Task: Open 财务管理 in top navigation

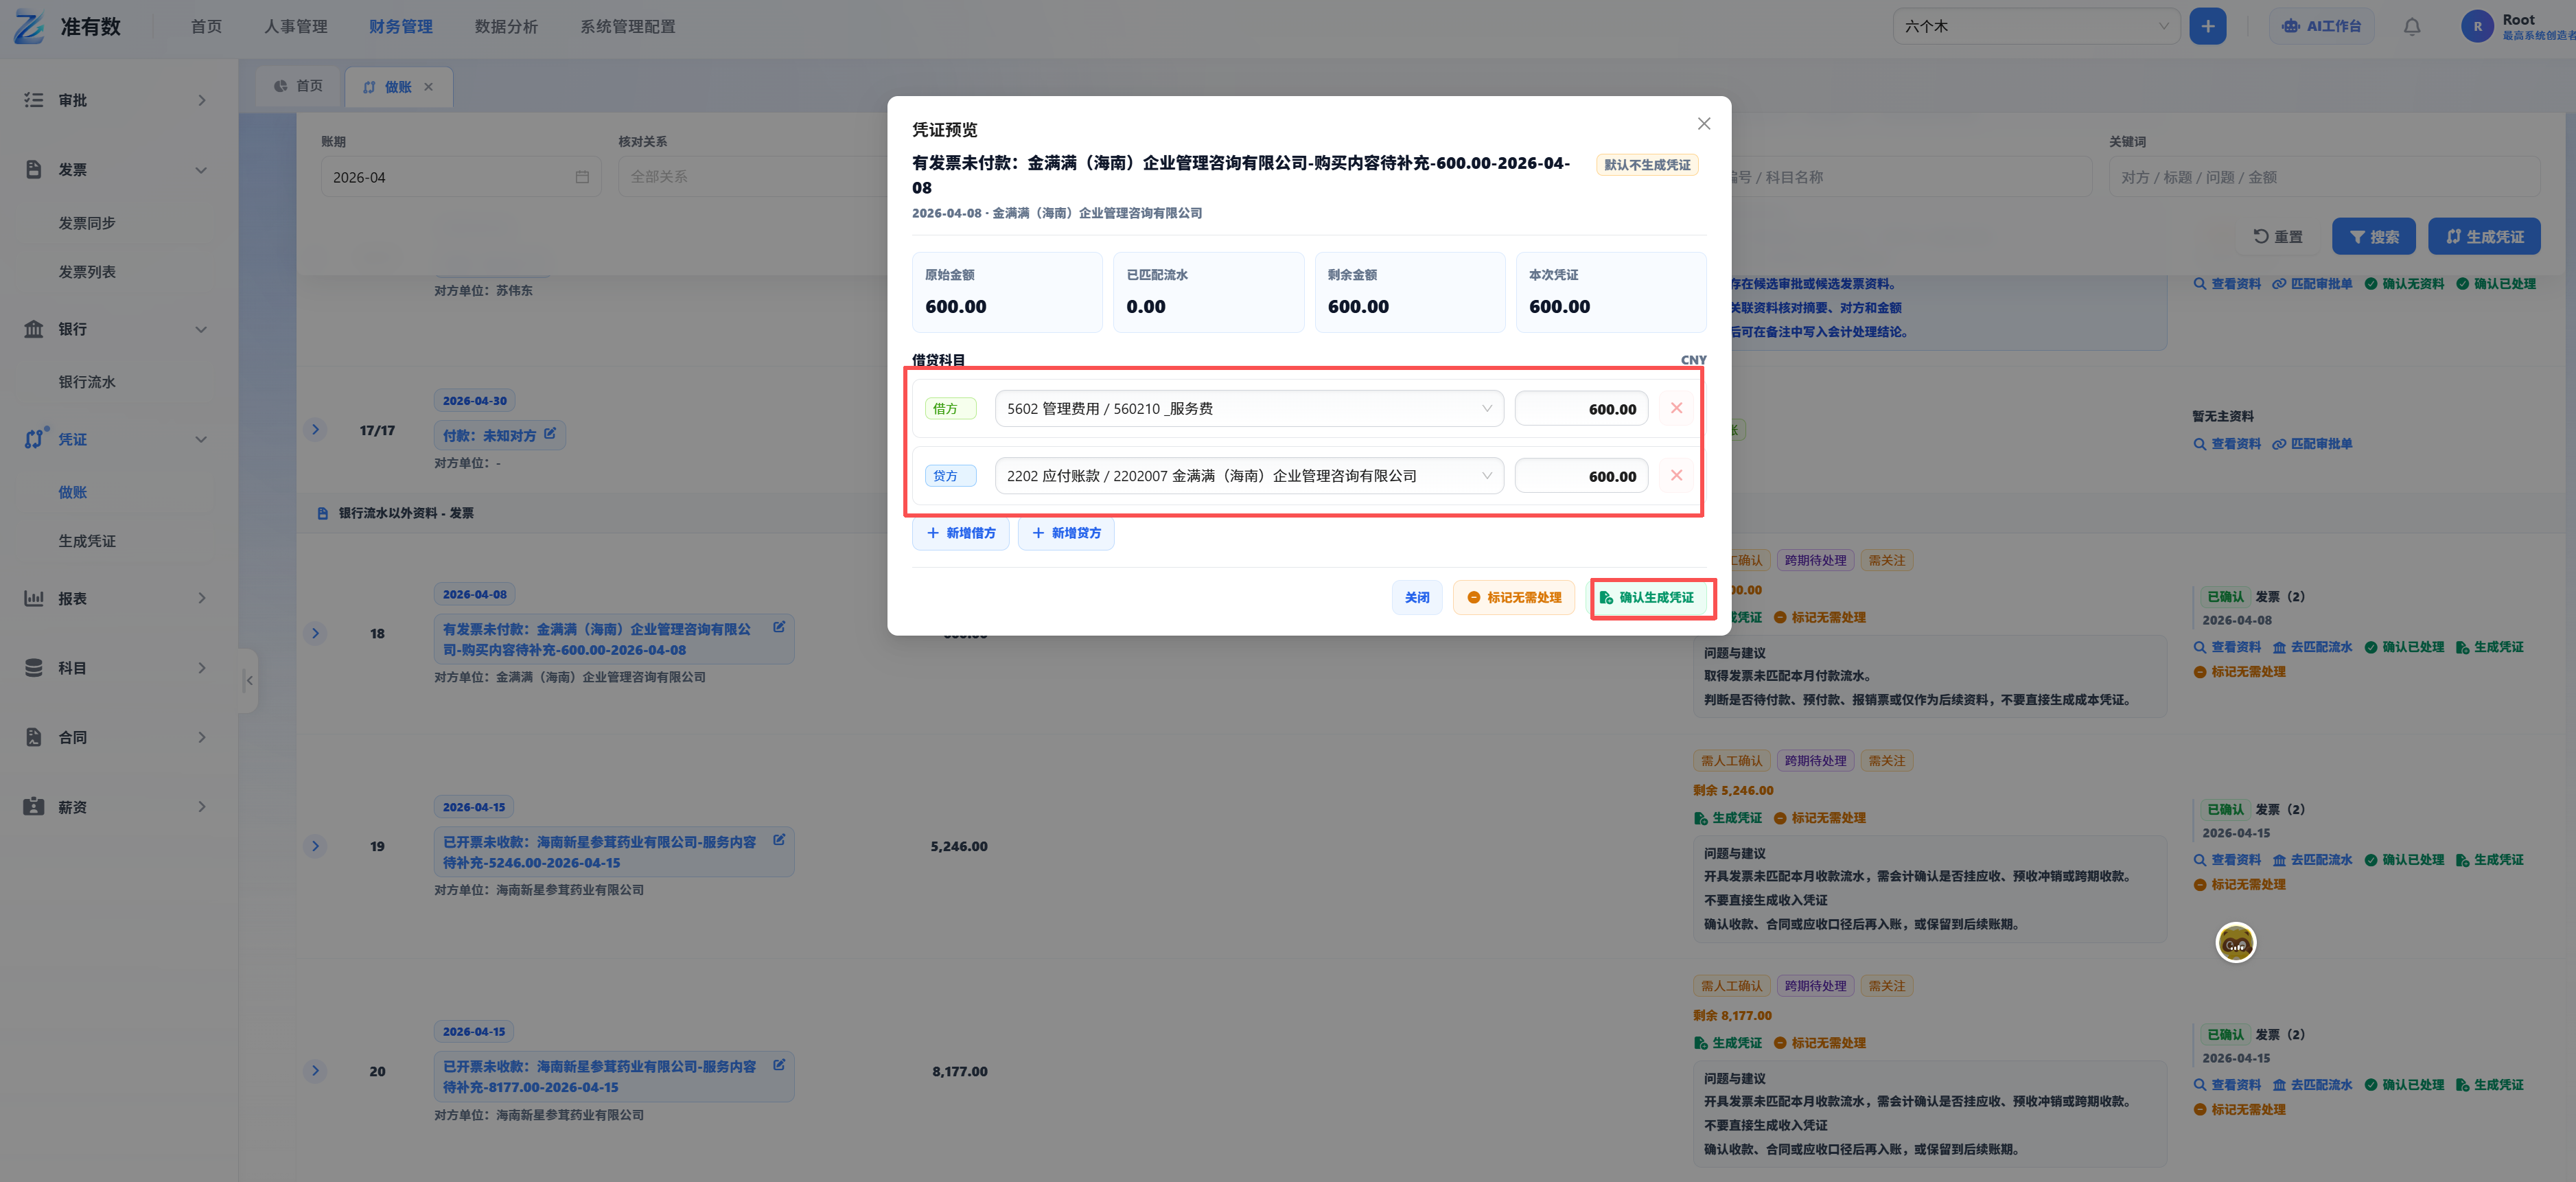Action: (x=400, y=27)
